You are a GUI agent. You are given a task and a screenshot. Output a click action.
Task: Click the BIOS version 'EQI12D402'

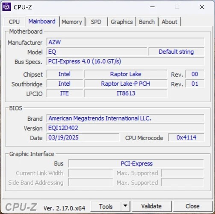click(125, 128)
